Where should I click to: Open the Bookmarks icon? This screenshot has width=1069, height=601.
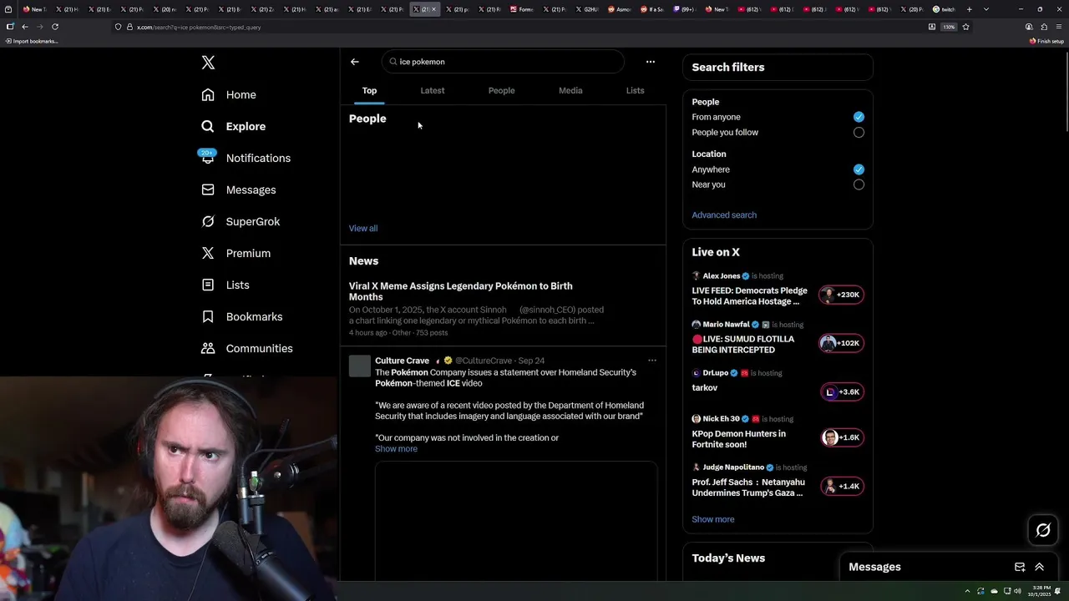click(x=208, y=316)
